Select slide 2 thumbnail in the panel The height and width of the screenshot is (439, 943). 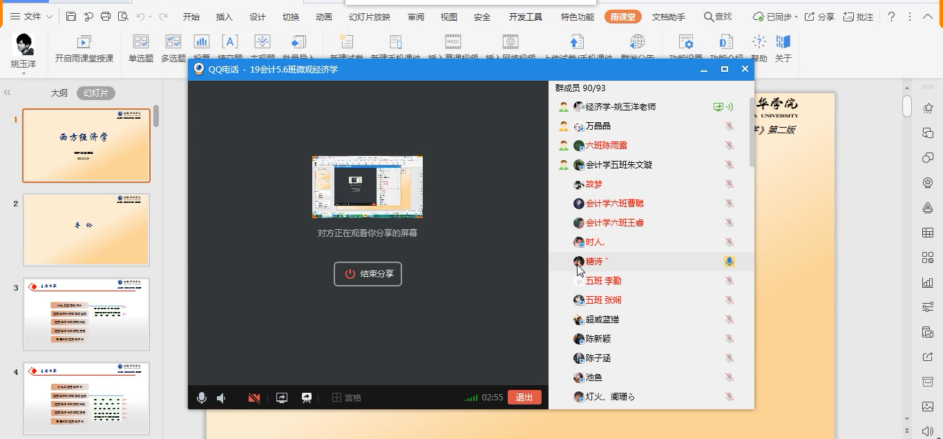point(86,229)
